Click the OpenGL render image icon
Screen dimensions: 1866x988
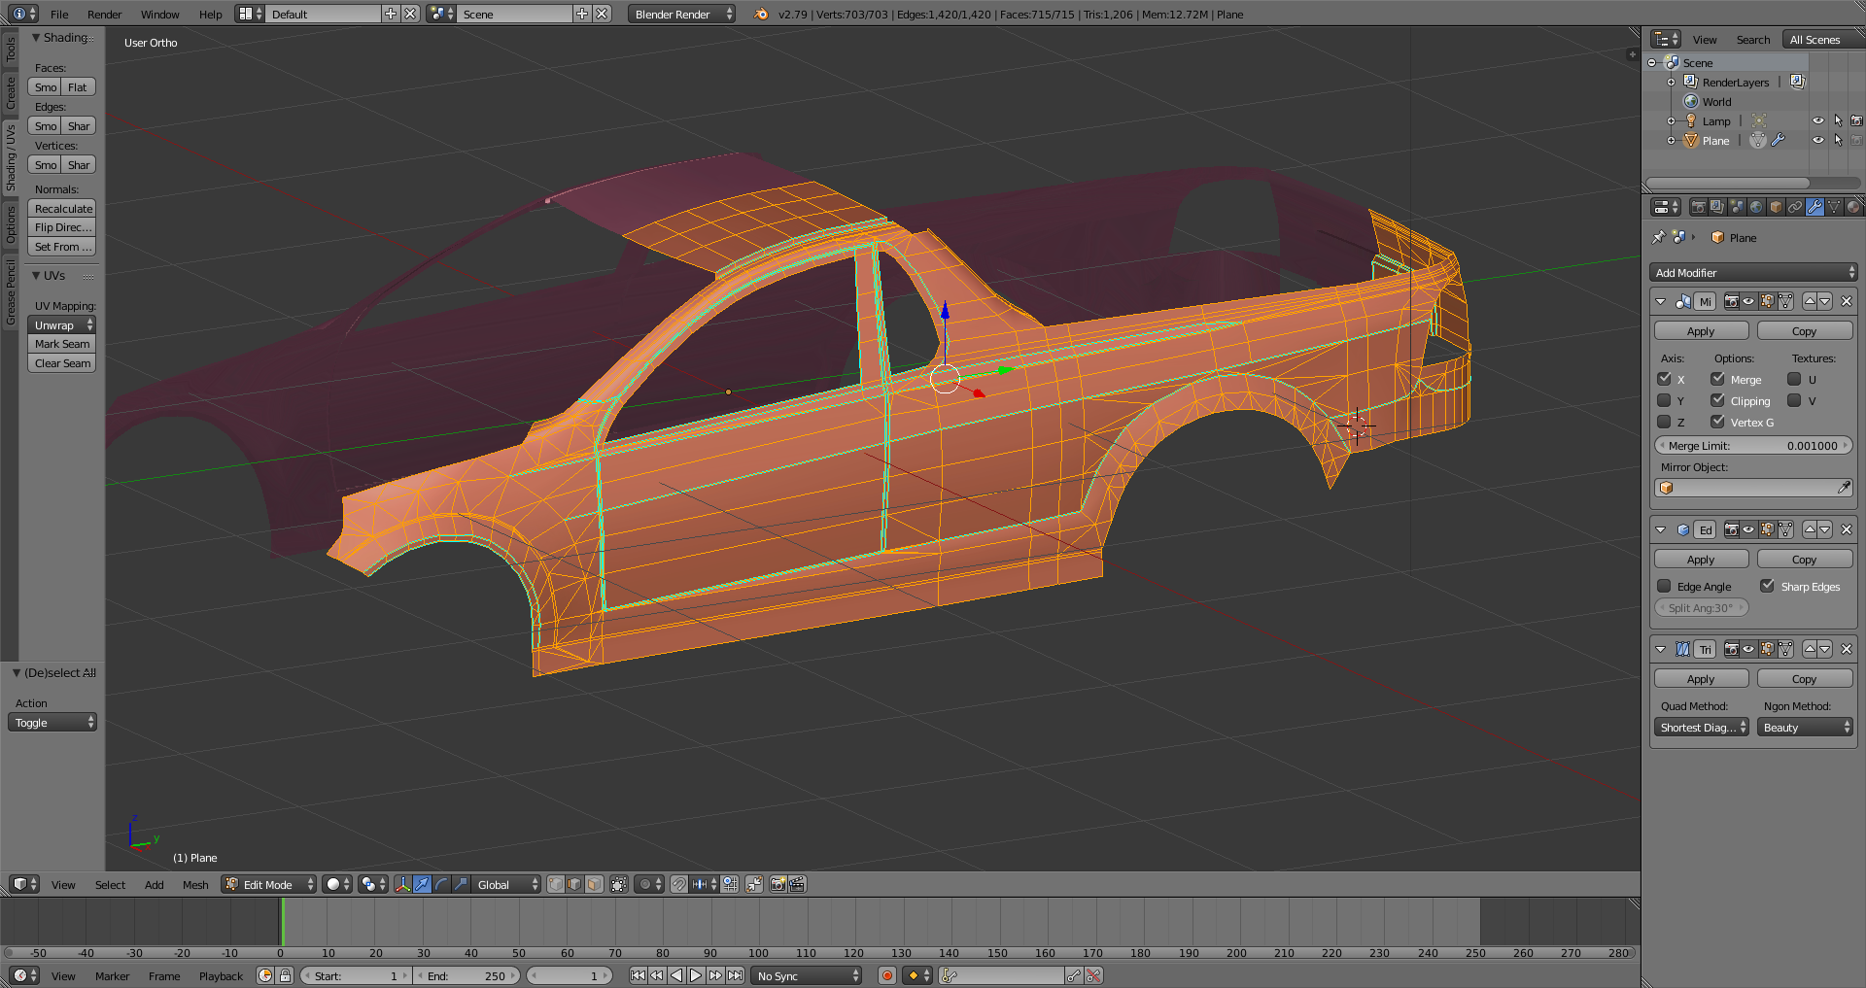pos(777,884)
